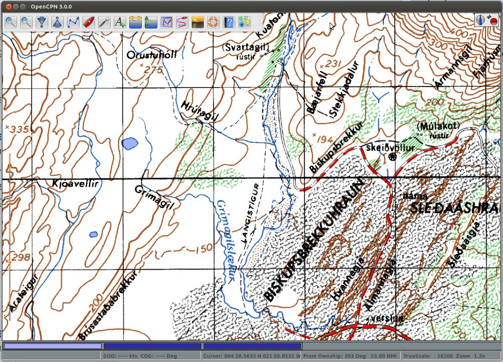Click the red GPS status indicator

coord(493,21)
